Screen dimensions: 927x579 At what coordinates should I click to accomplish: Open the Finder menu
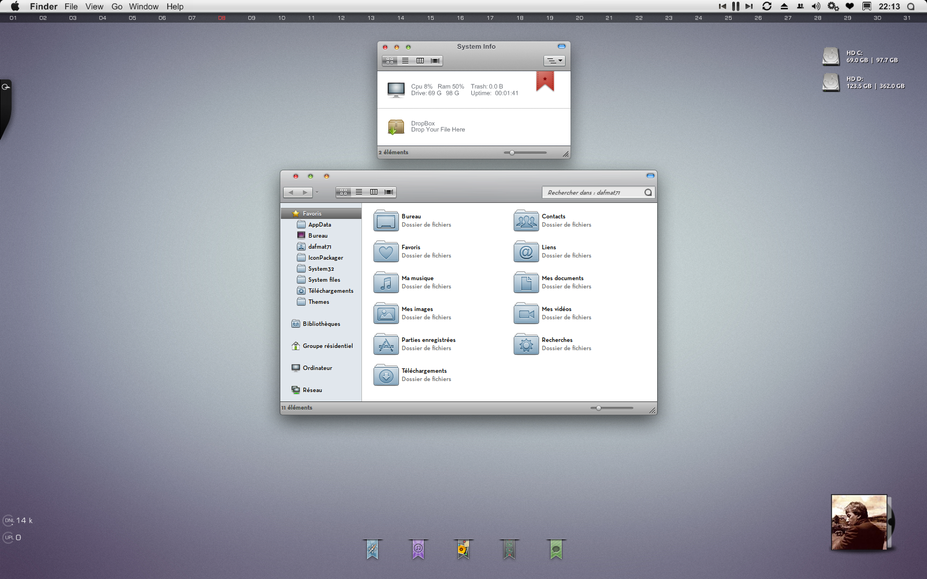(44, 6)
